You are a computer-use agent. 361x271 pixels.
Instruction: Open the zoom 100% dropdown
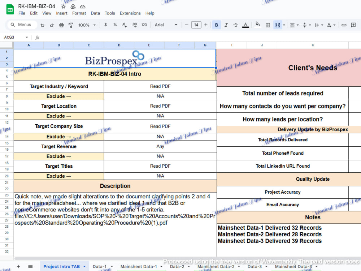coord(87,25)
